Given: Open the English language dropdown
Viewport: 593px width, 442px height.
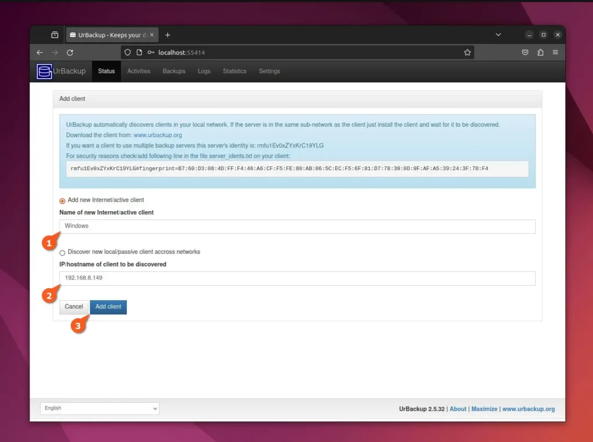Looking at the screenshot, I should 100,408.
